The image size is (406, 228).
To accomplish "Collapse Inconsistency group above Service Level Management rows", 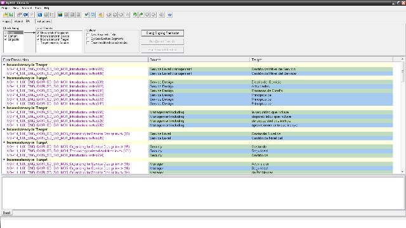I will click(x=4, y=65).
